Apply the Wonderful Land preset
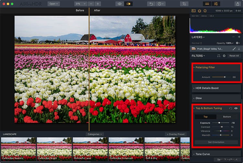 coord(90,149)
